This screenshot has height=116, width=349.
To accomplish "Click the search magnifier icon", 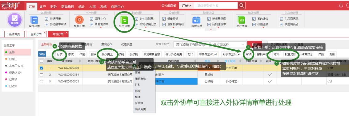I will [241, 5].
